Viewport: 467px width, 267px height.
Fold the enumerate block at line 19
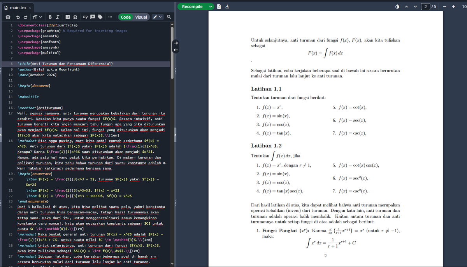point(14,174)
